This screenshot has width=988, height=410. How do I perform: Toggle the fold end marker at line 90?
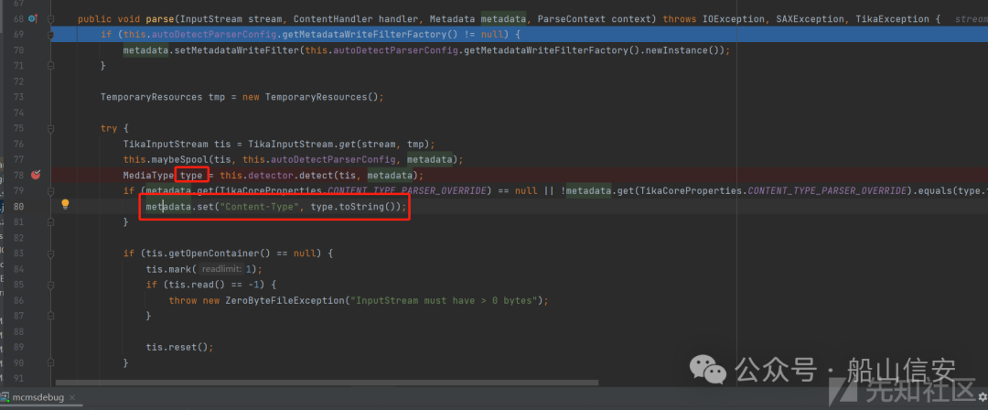(51, 362)
